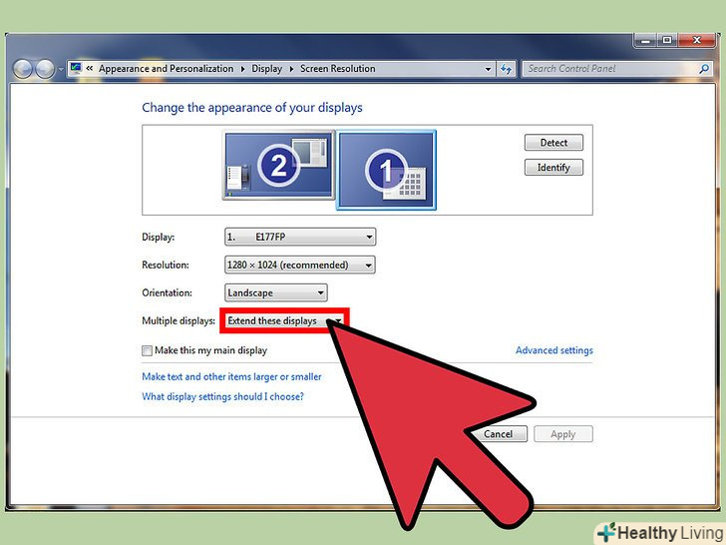Viewport: 726px width, 545px height.
Task: Expand arrow after Appearance and Personalization breadcrumb
Action: coord(242,69)
